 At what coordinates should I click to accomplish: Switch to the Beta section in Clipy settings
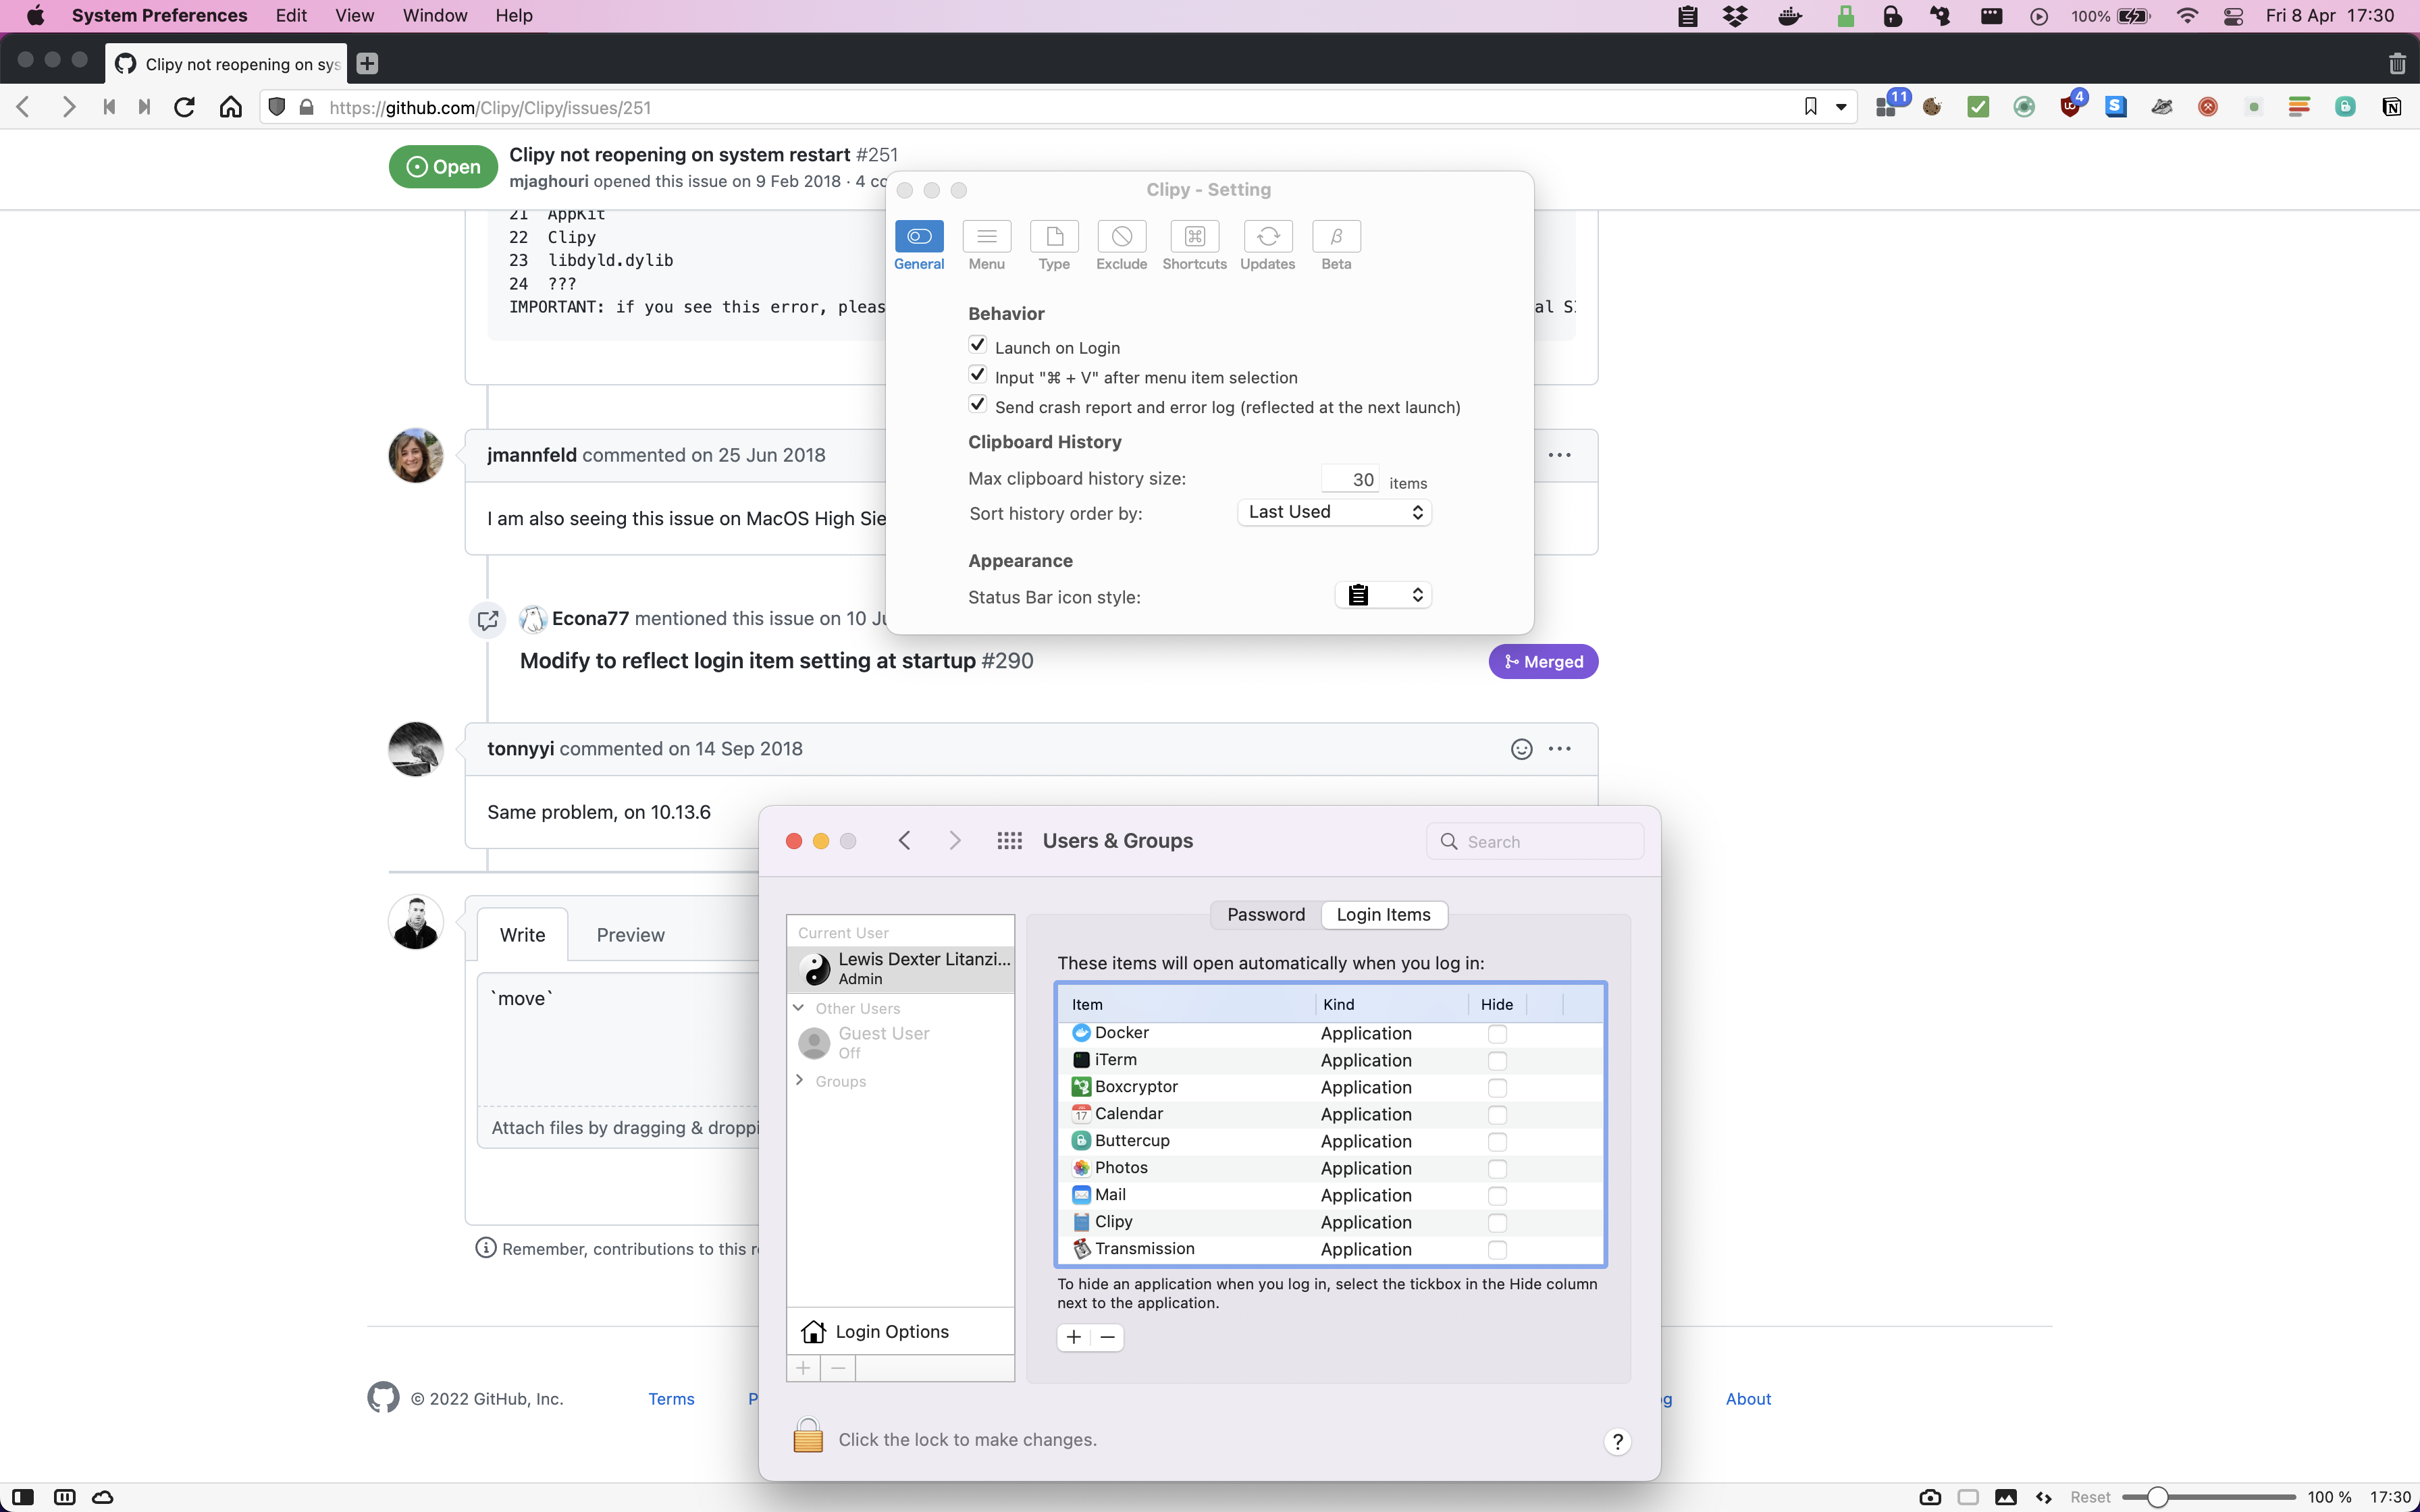[x=1336, y=244]
